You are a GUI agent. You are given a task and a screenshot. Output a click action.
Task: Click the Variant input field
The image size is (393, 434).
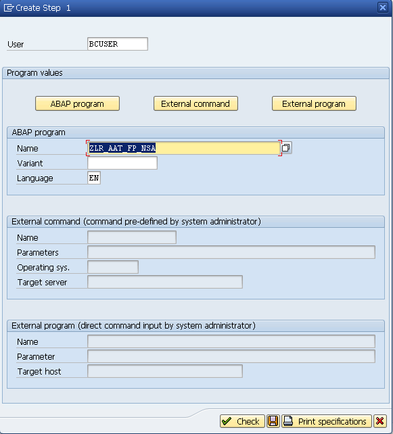(x=122, y=163)
